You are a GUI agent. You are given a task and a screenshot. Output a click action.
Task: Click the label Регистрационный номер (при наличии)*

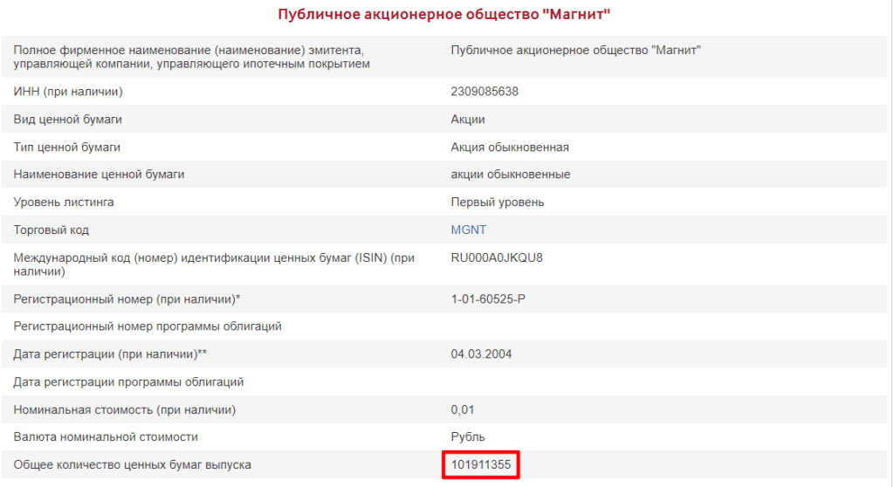127,298
